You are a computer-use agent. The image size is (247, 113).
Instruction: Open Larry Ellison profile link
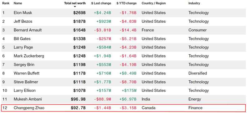(x=25, y=90)
